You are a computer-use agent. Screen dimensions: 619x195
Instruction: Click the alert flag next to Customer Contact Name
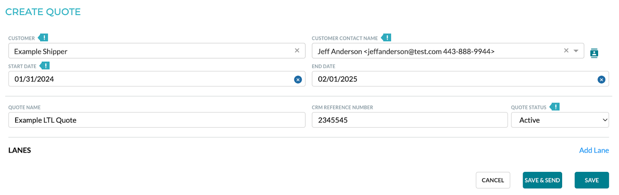coord(386,37)
